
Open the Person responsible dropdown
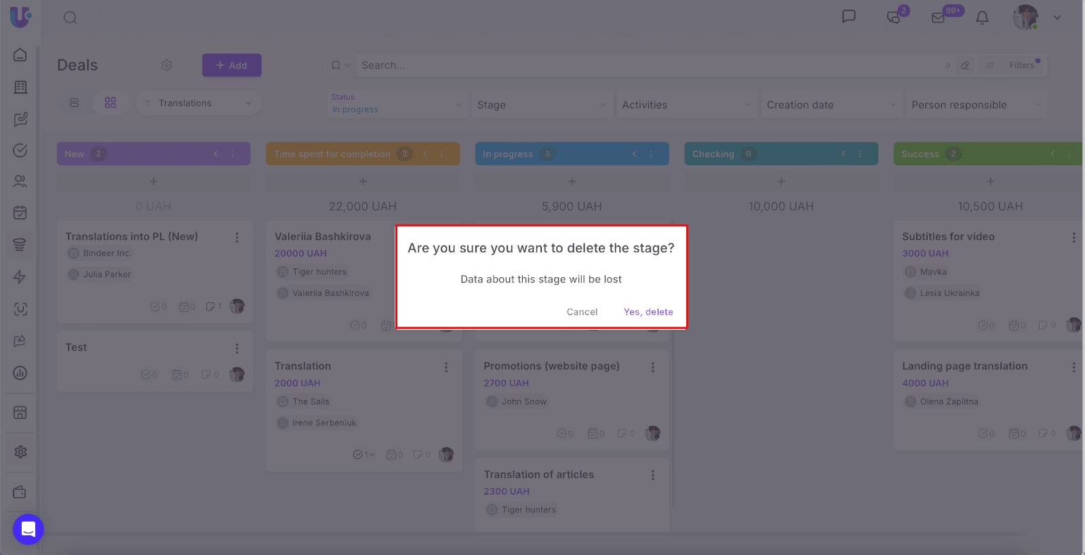(x=976, y=105)
